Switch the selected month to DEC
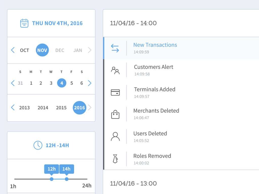Viewport: 259px width, 194px height. (x=60, y=50)
